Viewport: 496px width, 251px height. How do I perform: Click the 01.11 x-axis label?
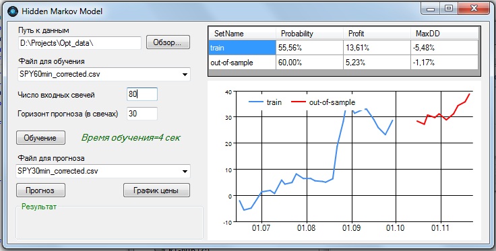click(x=440, y=227)
